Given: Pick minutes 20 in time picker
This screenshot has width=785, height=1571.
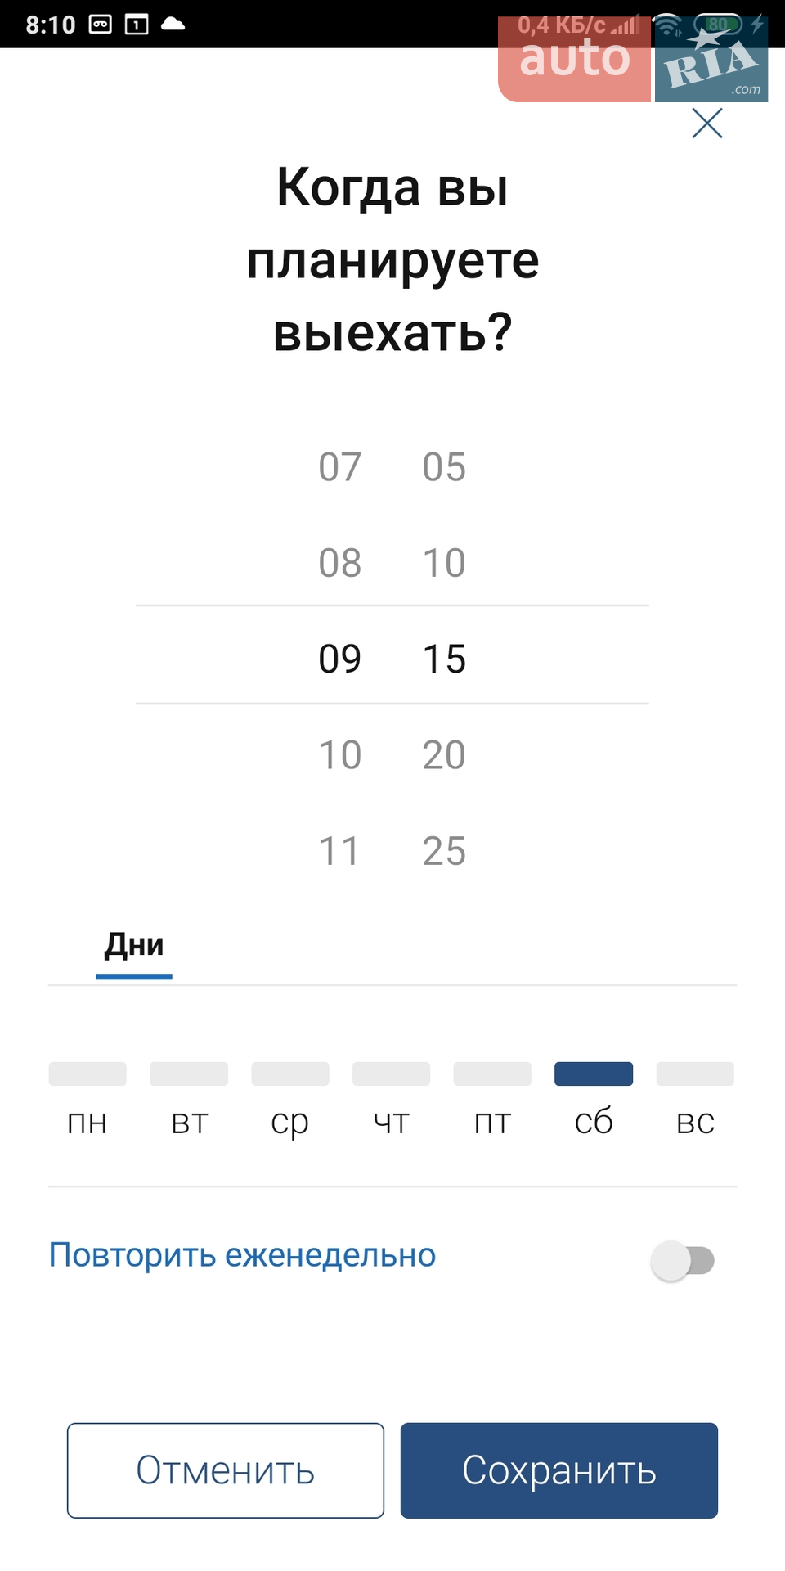Looking at the screenshot, I should click(x=444, y=755).
